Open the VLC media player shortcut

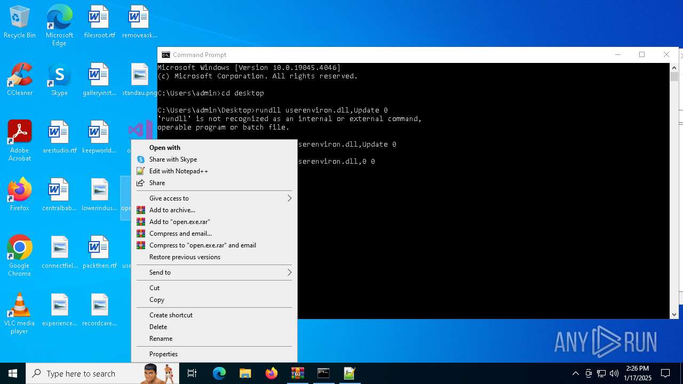click(x=20, y=314)
